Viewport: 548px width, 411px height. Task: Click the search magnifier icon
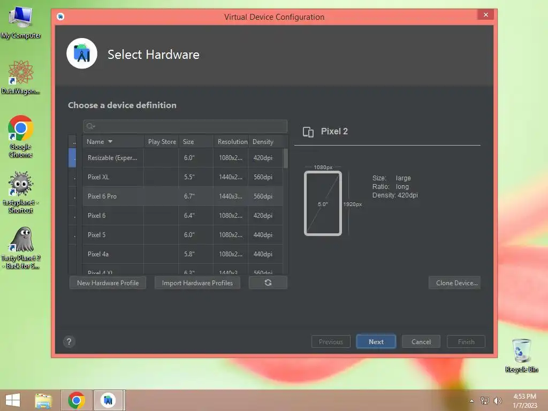pyautogui.click(x=90, y=126)
